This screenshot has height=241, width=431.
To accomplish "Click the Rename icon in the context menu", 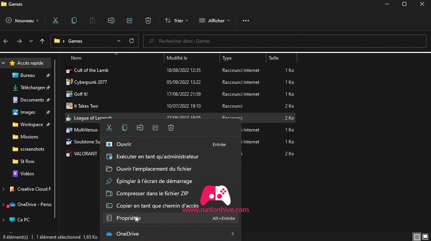I will click(x=140, y=128).
